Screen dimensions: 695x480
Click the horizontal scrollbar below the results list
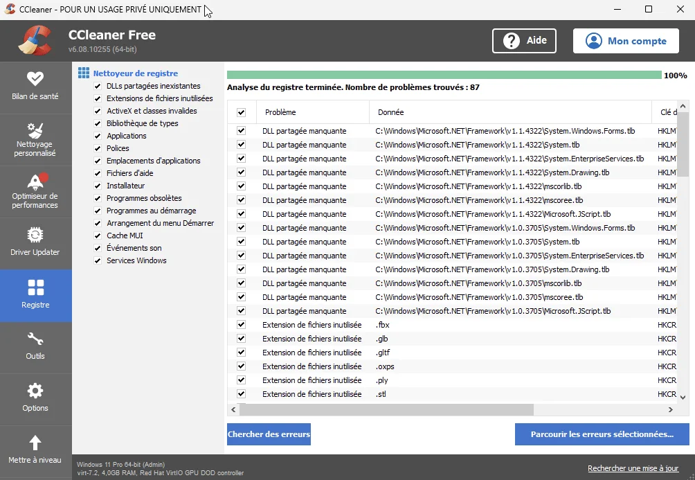(388, 409)
